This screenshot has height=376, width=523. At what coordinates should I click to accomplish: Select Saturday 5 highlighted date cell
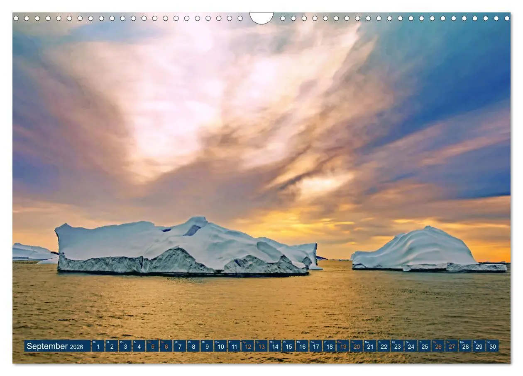[152, 346]
